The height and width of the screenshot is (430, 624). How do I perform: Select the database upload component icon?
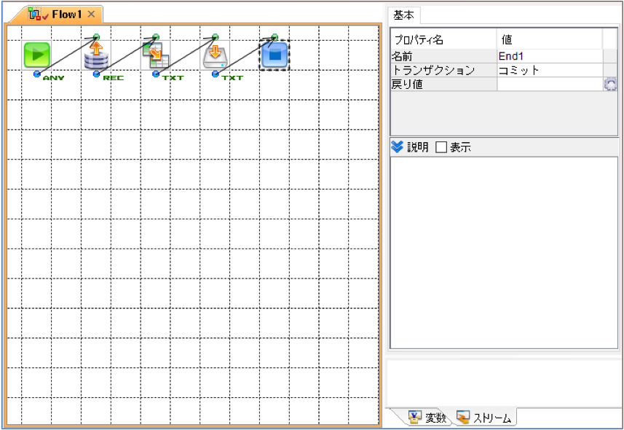pos(96,55)
